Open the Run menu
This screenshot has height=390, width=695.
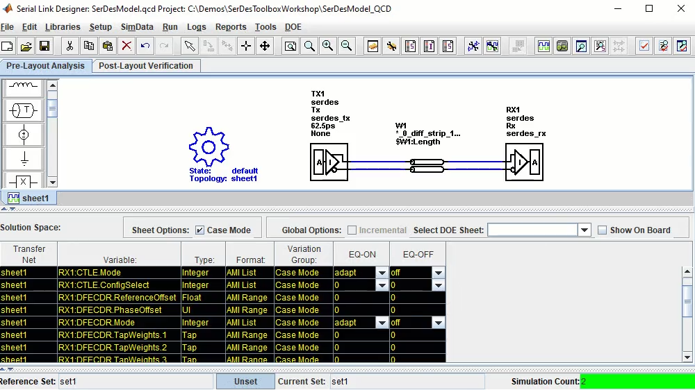(x=170, y=27)
